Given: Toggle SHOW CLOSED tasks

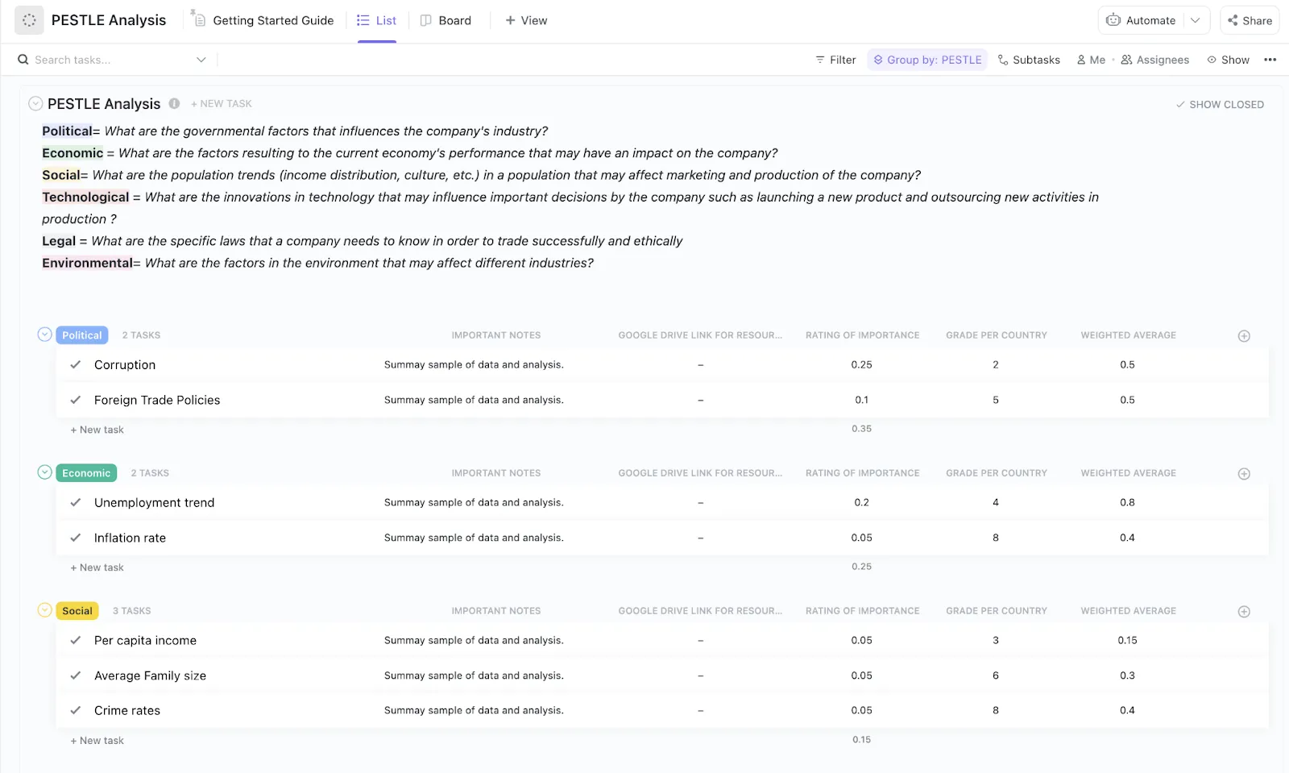Looking at the screenshot, I should tap(1220, 105).
